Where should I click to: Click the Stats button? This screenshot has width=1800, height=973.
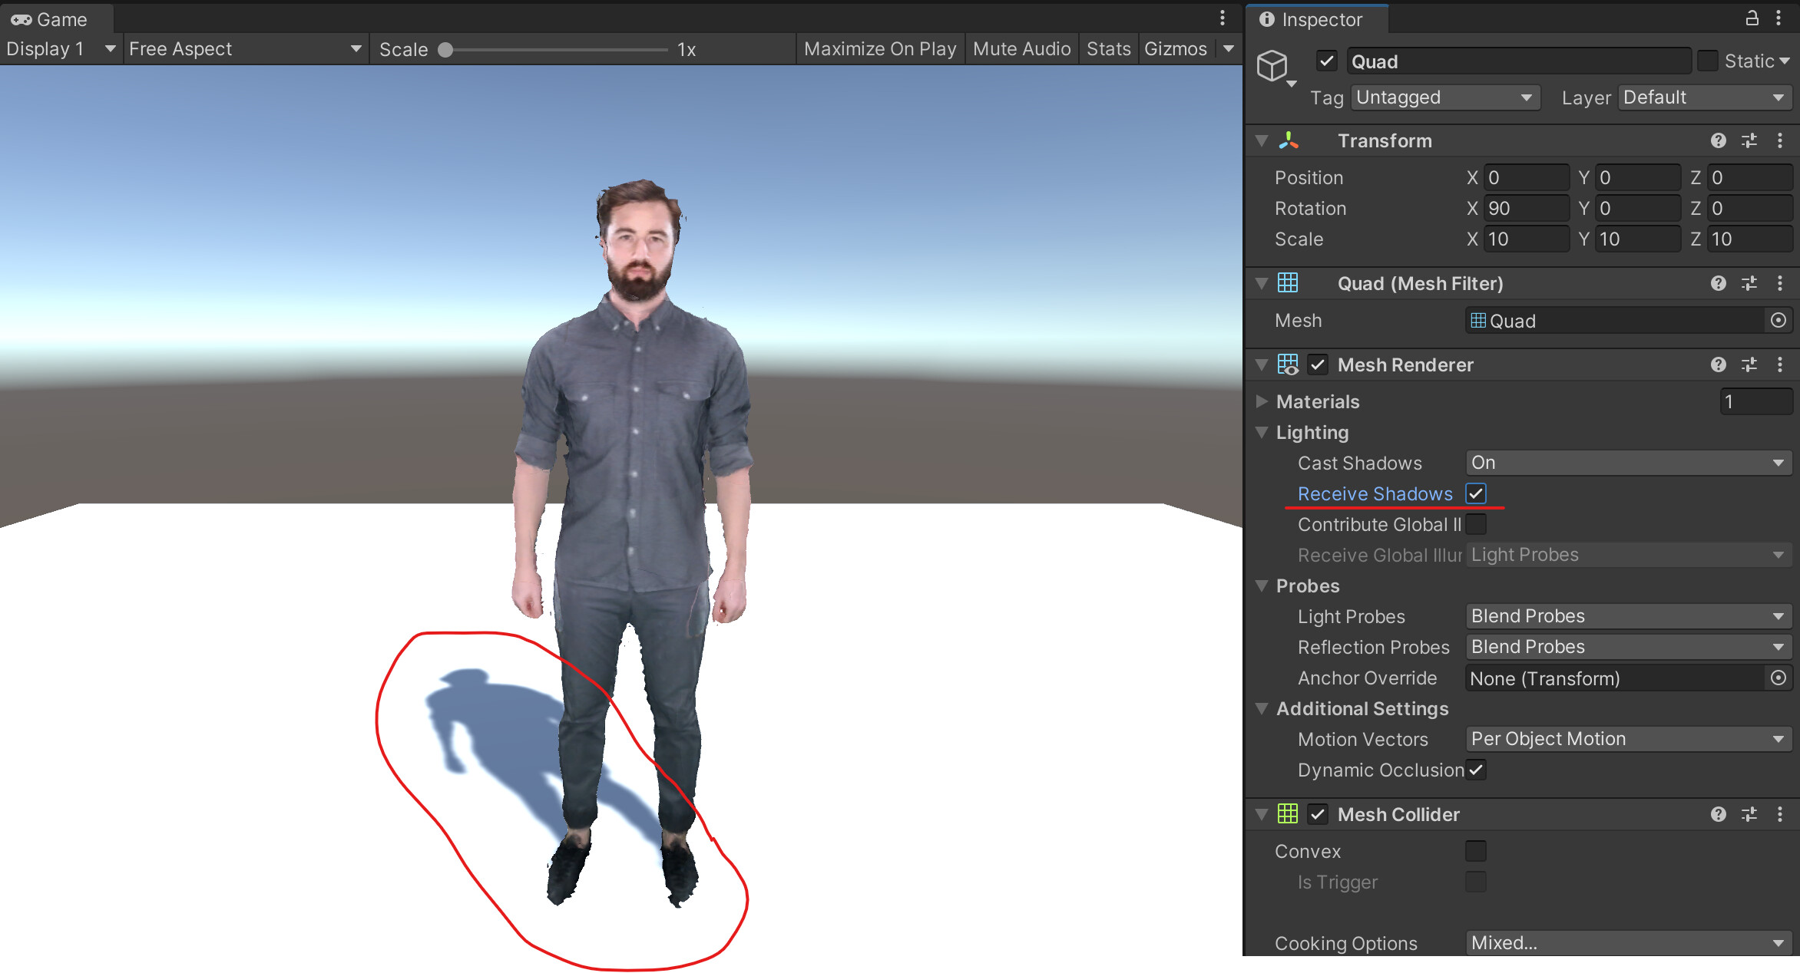(1107, 49)
